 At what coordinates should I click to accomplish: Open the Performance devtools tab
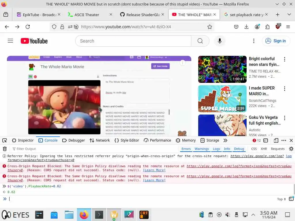158,140
